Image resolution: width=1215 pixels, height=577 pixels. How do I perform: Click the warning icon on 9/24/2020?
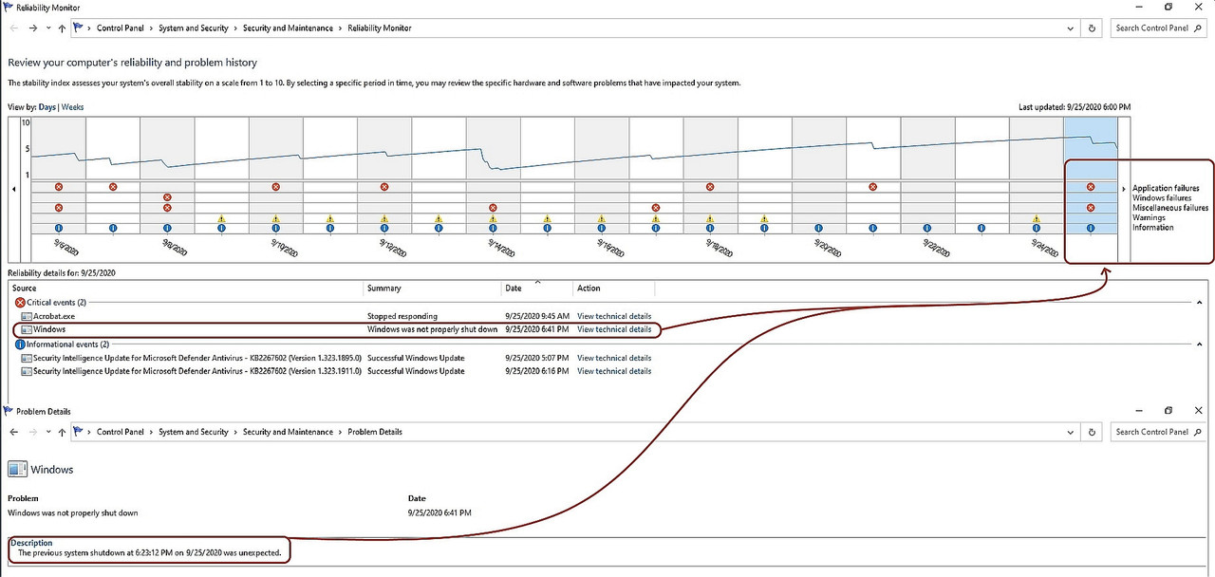tap(1037, 218)
